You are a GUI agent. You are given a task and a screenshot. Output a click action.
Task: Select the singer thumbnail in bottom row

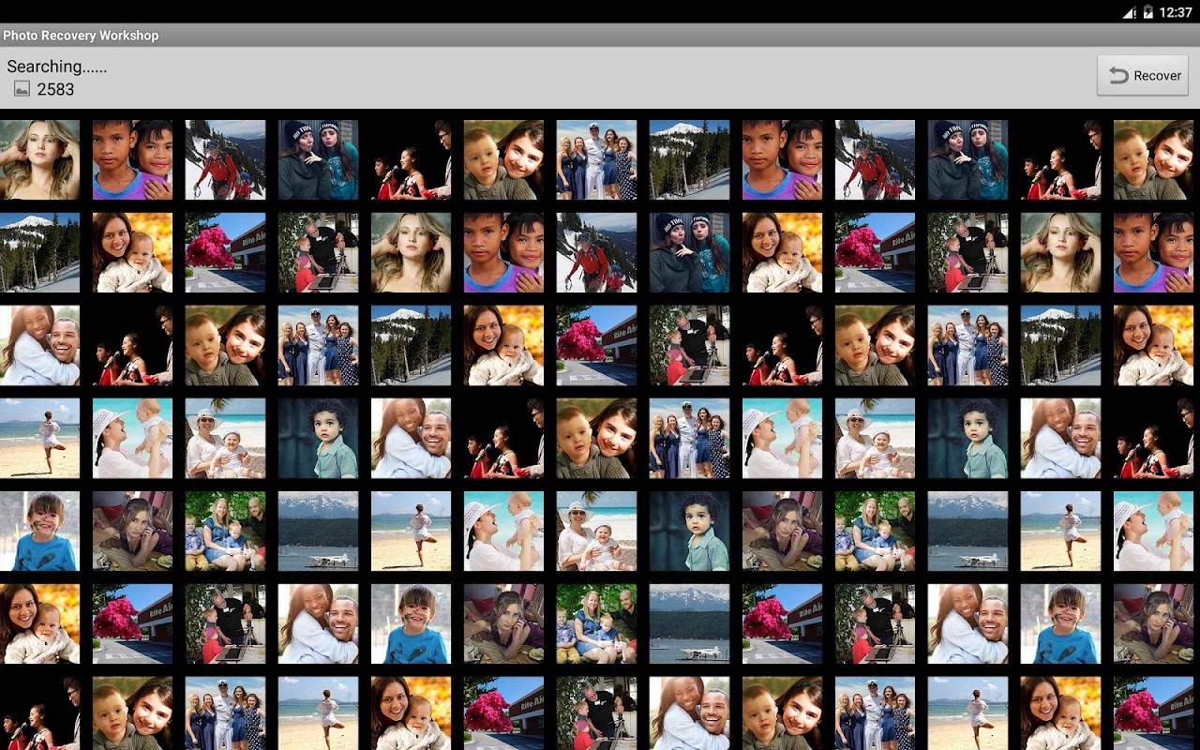coord(39,713)
